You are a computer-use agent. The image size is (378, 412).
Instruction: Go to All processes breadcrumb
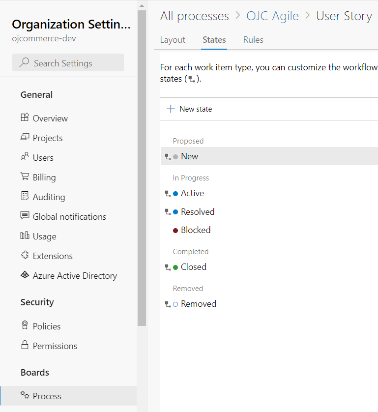click(x=195, y=16)
